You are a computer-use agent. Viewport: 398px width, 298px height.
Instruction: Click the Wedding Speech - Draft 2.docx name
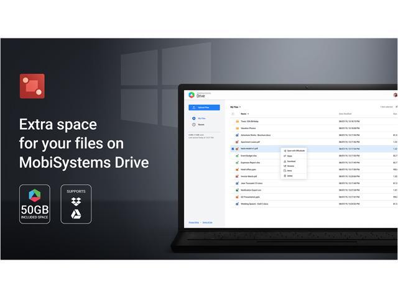pos(254,204)
